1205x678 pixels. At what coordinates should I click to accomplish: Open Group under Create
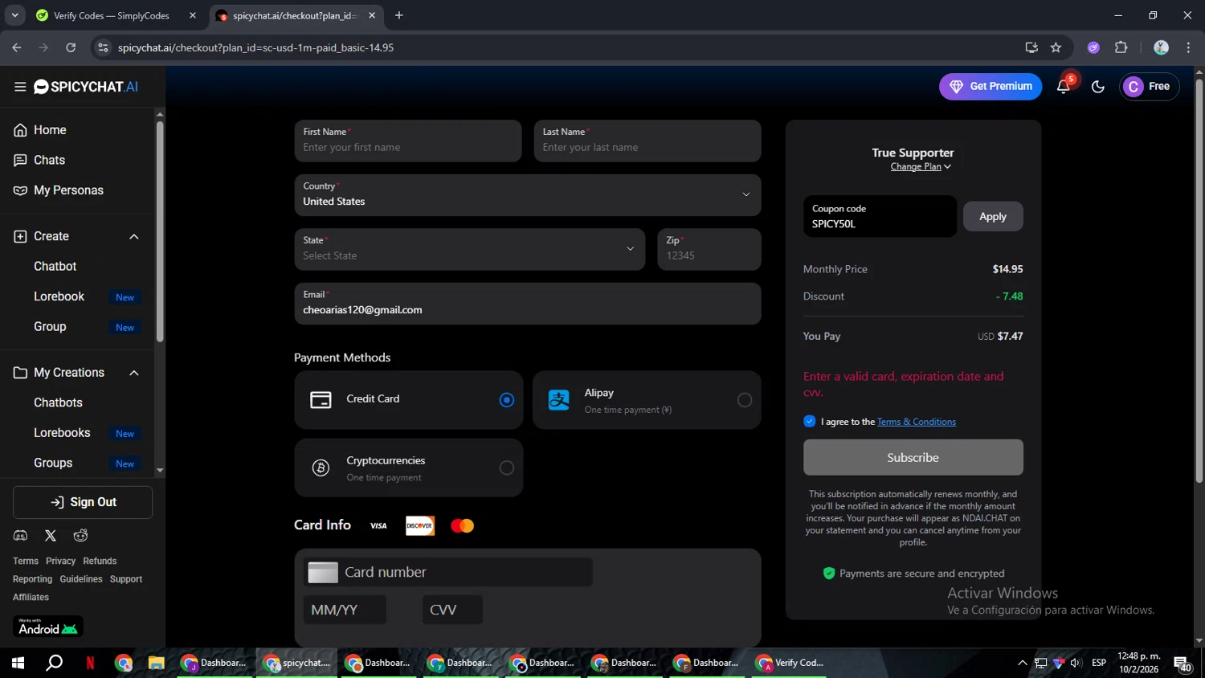pos(50,326)
